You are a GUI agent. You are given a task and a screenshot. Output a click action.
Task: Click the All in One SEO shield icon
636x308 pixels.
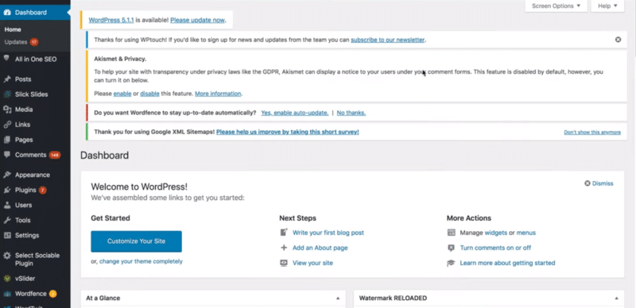coord(7,59)
